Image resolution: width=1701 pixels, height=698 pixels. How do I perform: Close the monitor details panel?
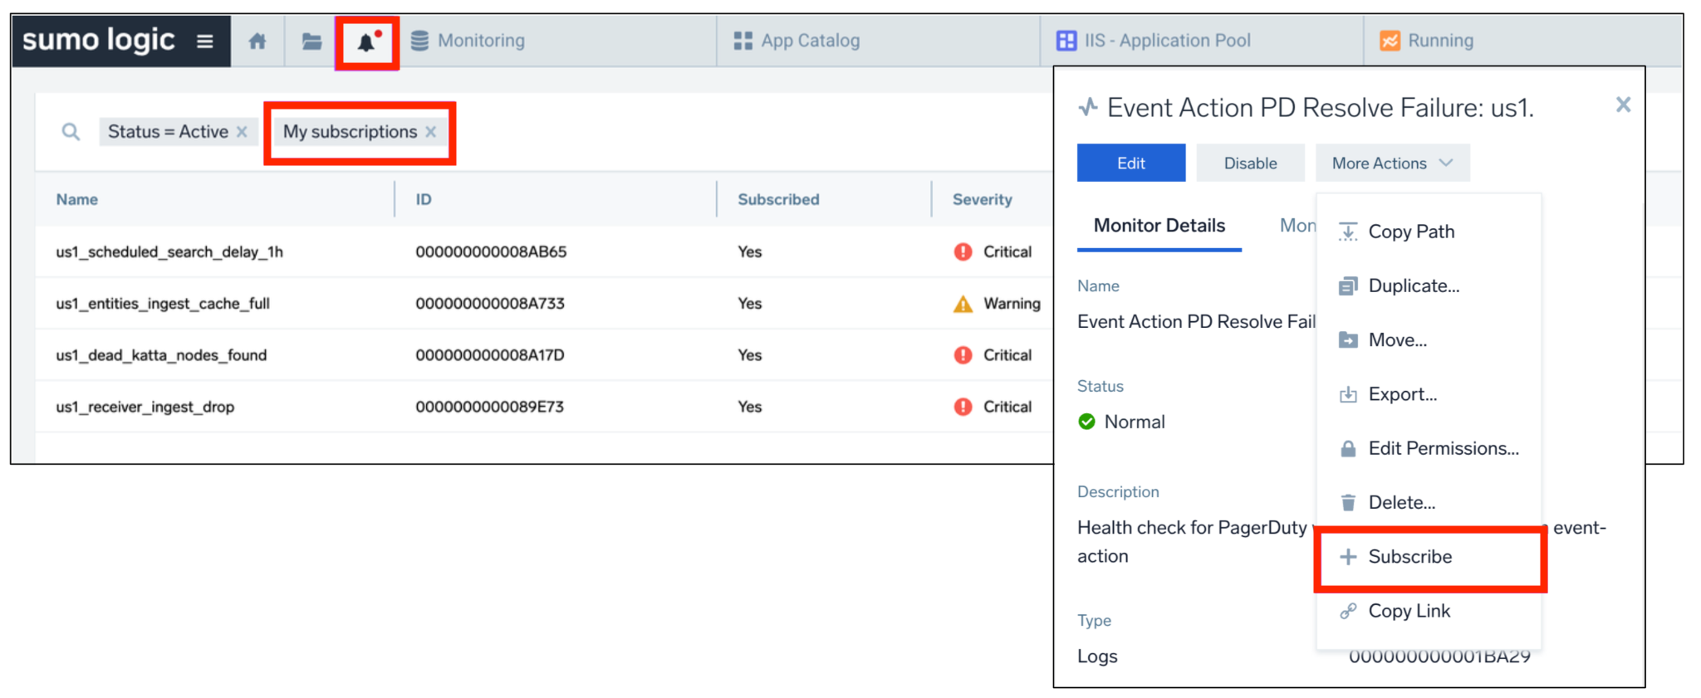pyautogui.click(x=1623, y=105)
